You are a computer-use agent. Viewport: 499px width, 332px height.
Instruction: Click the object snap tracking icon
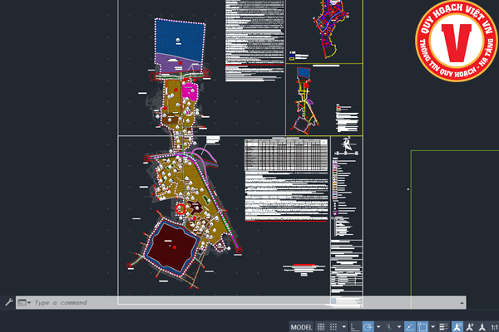pos(410,327)
